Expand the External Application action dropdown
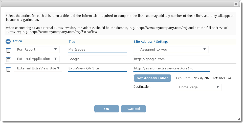Viewport: 245px width, 125px height. pos(37,59)
